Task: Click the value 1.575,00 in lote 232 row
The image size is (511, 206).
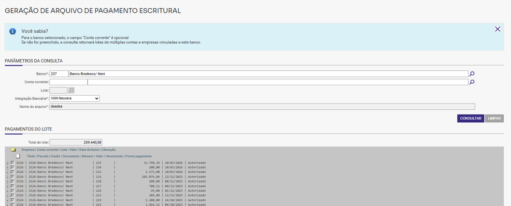Action: pyautogui.click(x=153, y=172)
